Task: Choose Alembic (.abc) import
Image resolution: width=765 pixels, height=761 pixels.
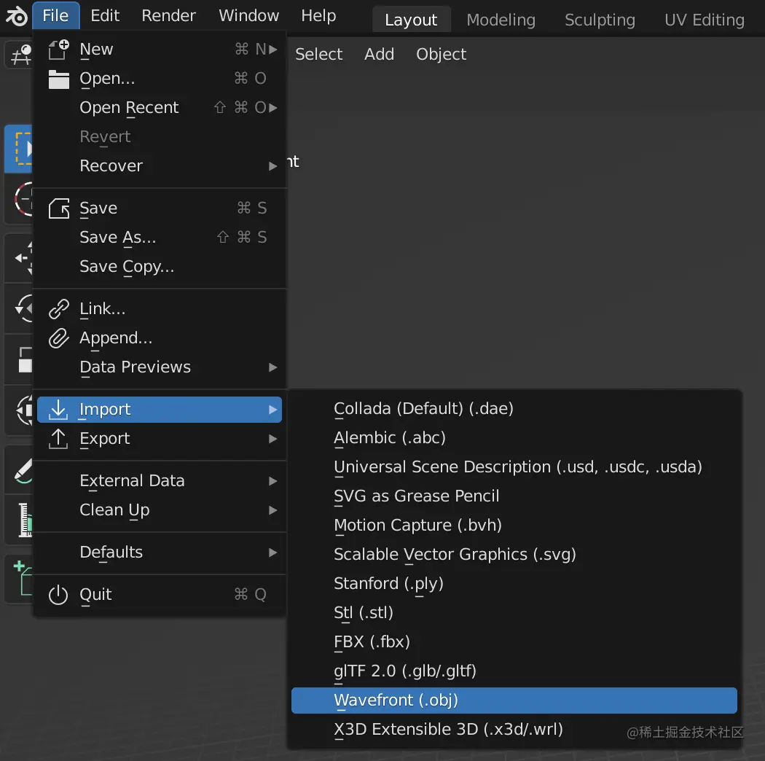Action: (x=514, y=438)
